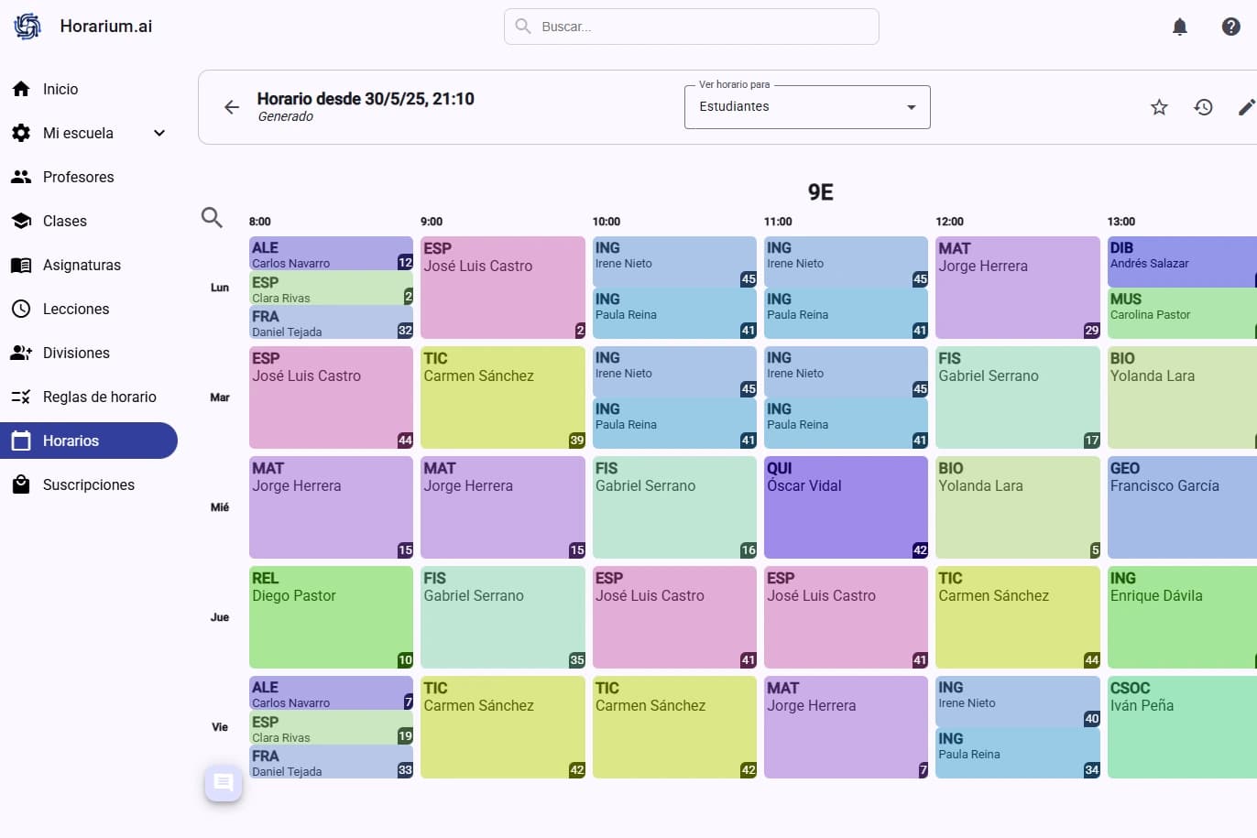Click the Horarium.ai logo icon
This screenshot has width=1257, height=838.
(27, 27)
